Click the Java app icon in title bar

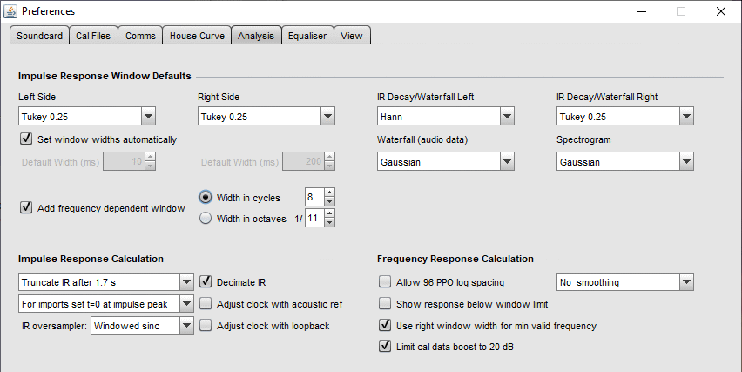click(x=10, y=10)
